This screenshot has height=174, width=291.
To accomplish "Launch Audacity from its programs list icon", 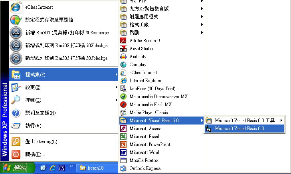I will 123,57.
